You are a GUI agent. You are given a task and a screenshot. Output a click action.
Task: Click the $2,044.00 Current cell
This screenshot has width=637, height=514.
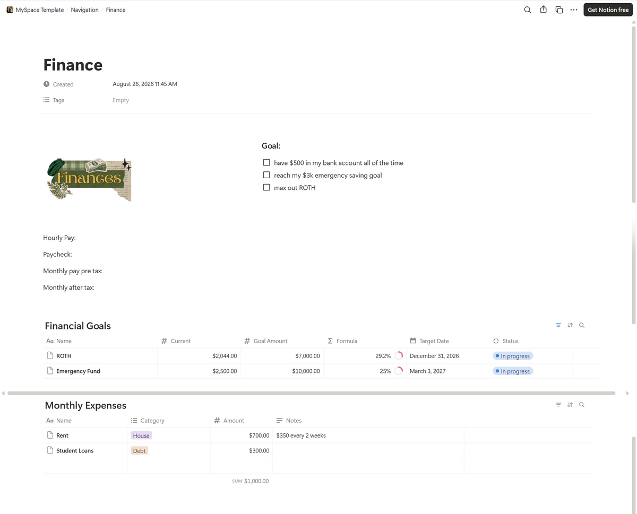[199, 356]
